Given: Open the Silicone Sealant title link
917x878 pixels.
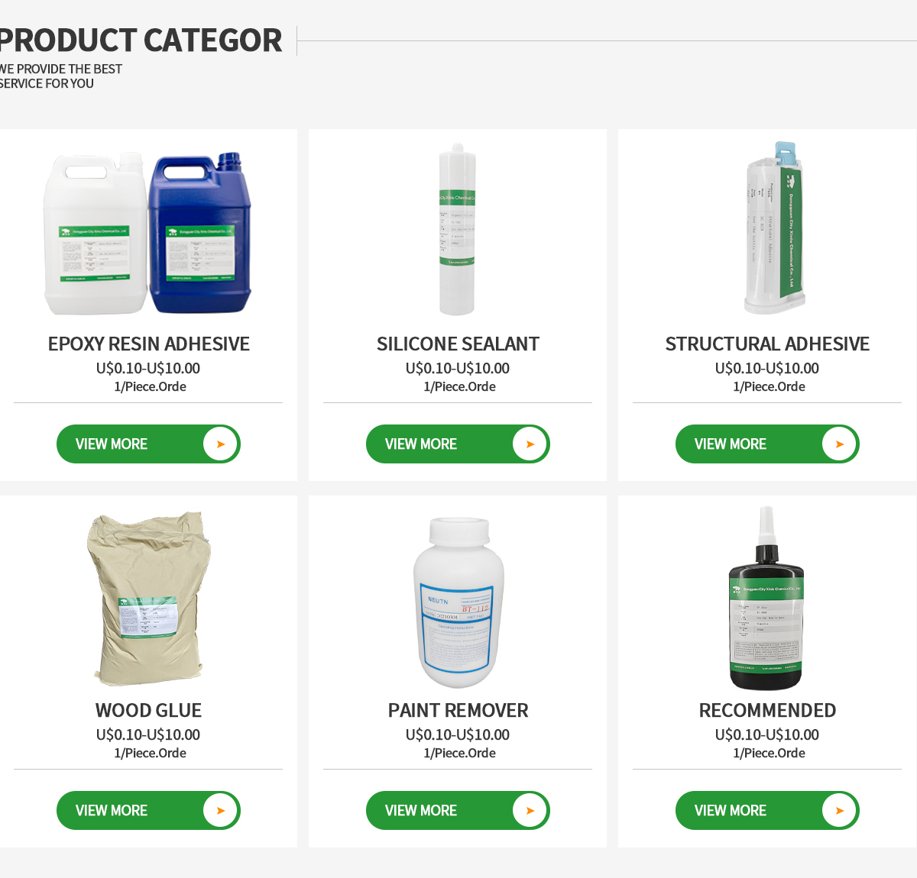Looking at the screenshot, I should 458,344.
